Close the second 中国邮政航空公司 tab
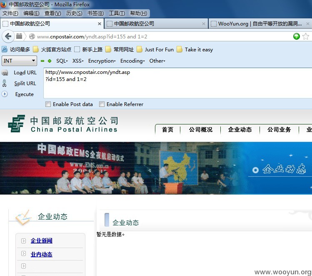This screenshot has width=312, height=276. [x=204, y=24]
